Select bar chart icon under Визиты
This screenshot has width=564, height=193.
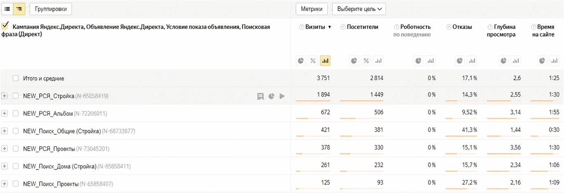pos(325,61)
